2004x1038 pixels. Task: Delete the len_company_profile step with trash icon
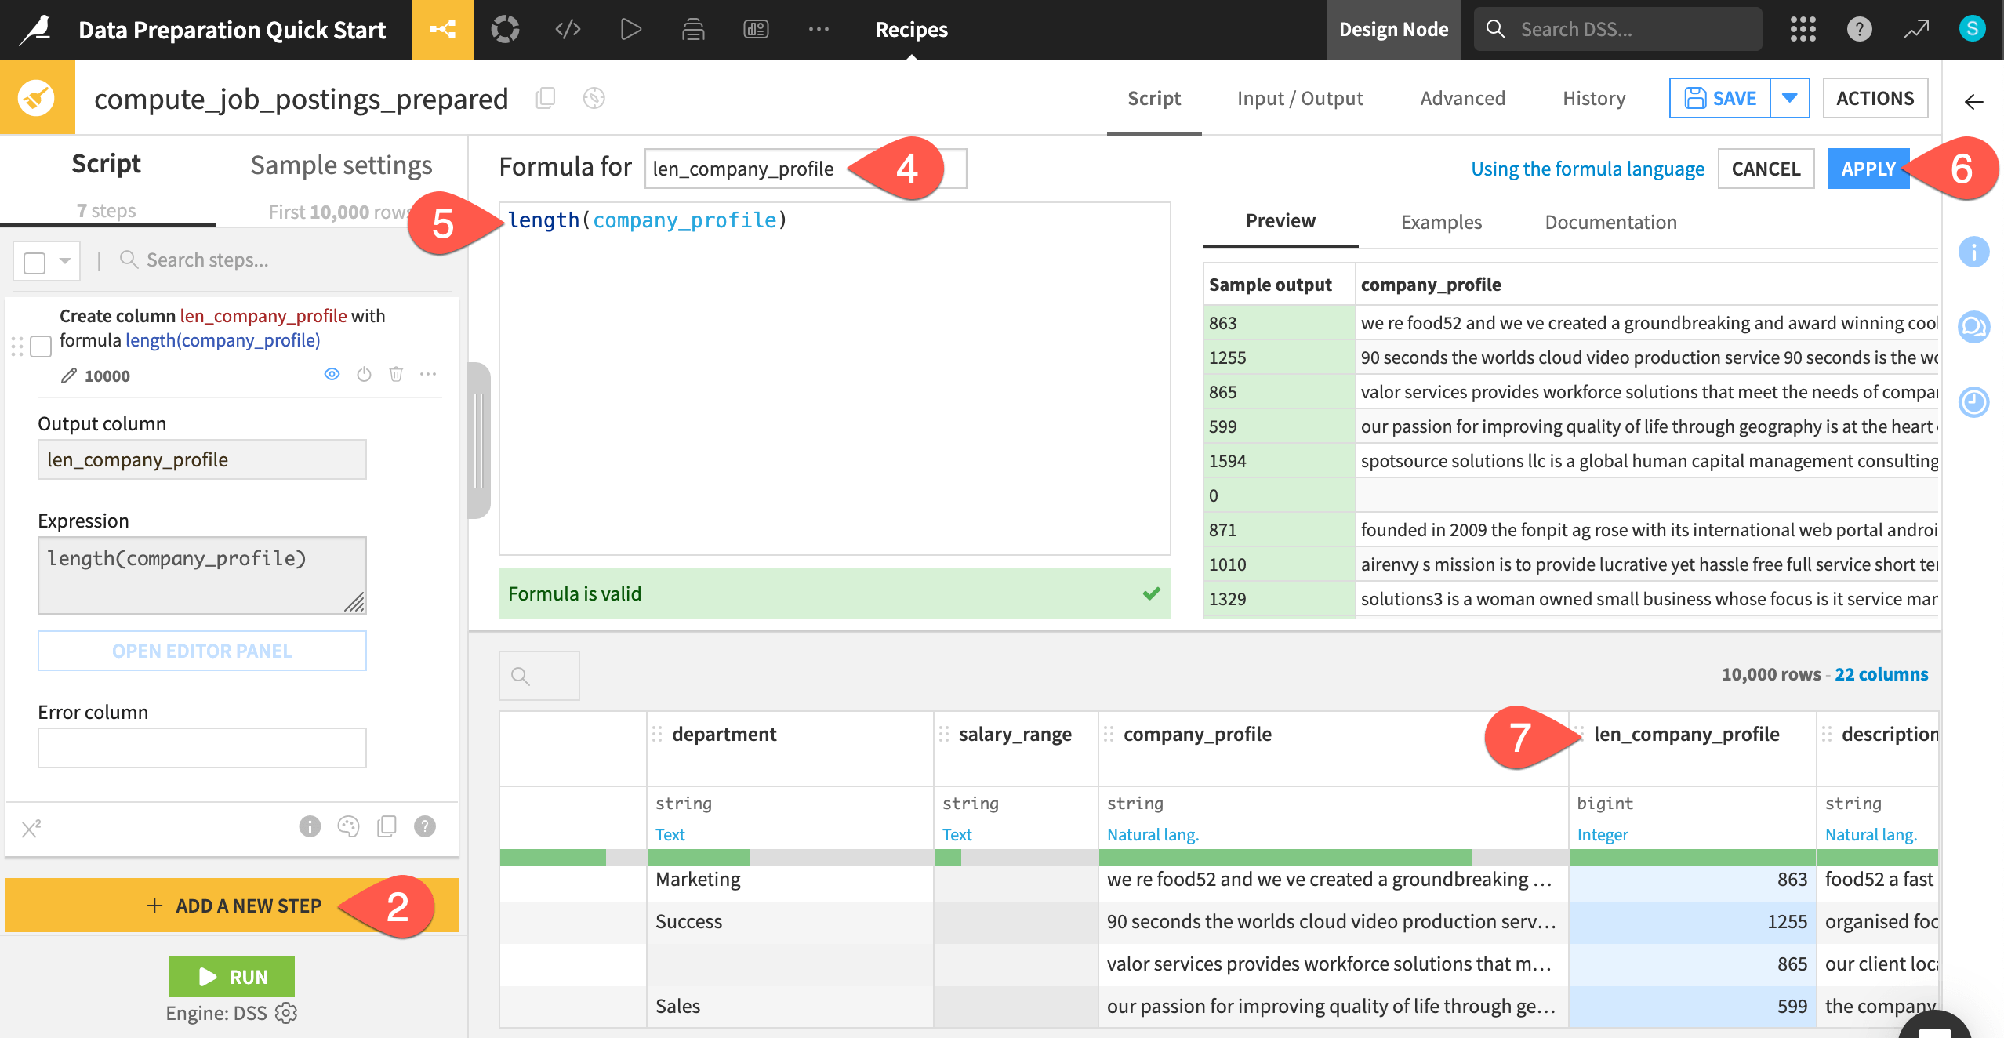click(x=396, y=375)
